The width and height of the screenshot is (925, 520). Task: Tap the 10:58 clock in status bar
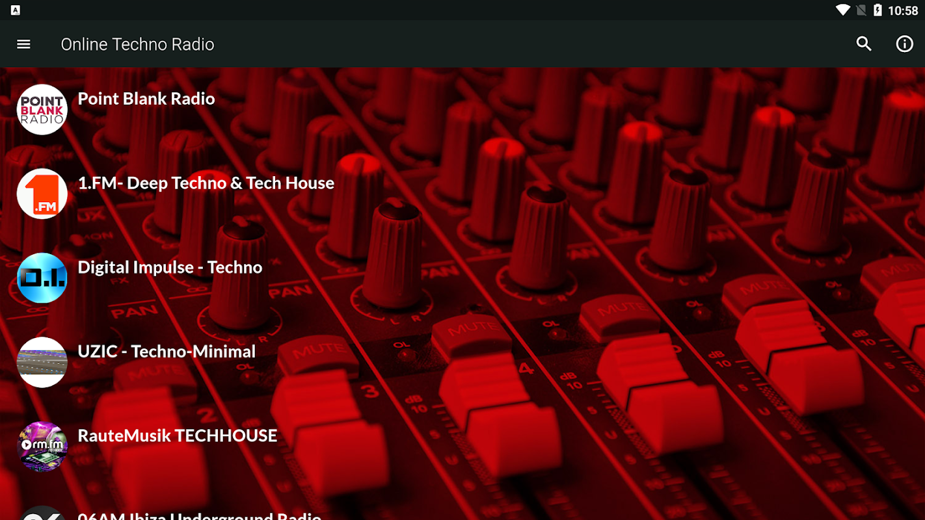tap(903, 10)
